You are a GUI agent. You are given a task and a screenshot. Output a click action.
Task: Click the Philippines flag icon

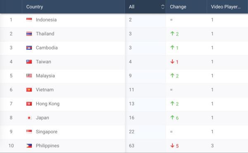click(29, 146)
